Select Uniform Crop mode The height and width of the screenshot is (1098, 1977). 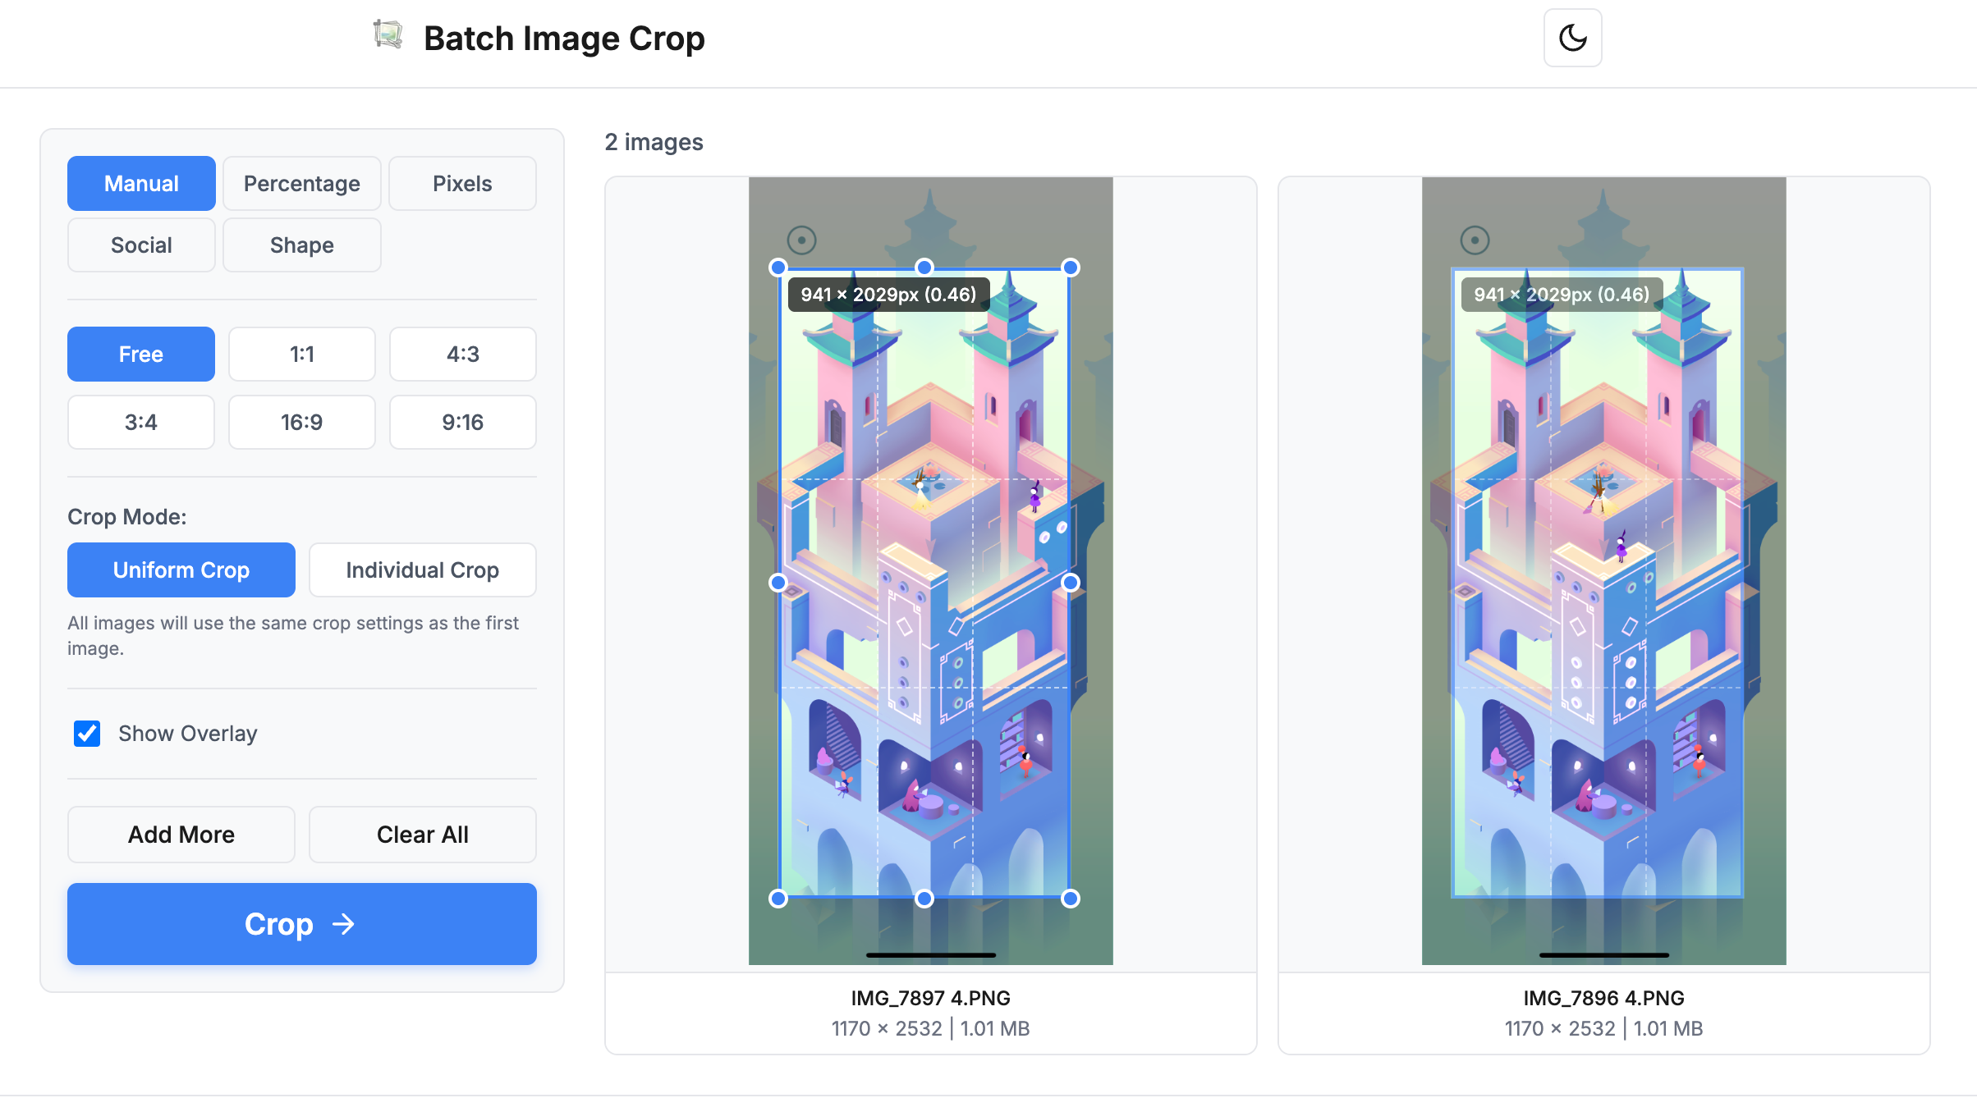click(181, 570)
